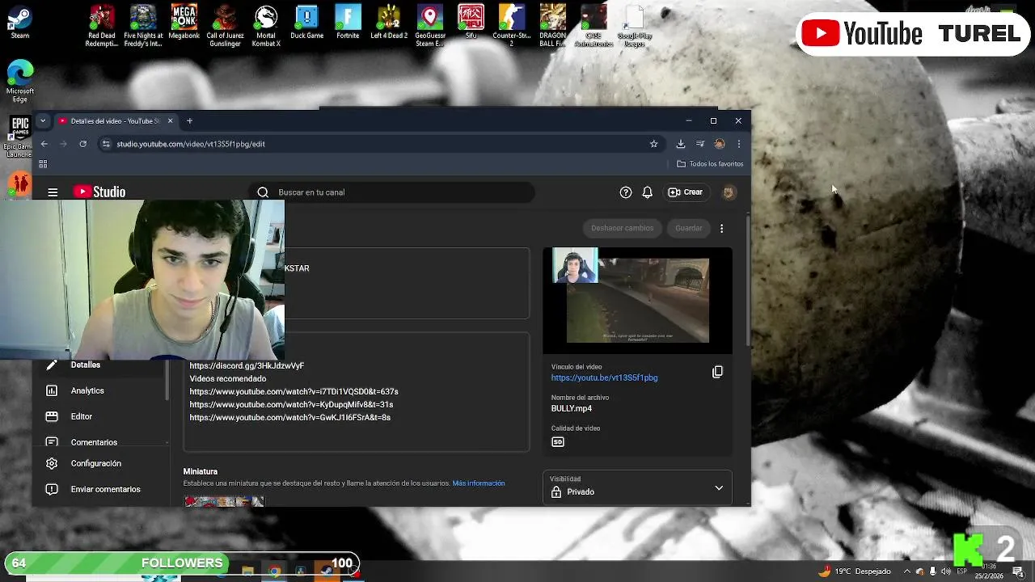Viewport: 1035px width, 582px height.
Task: Open a new Chrome tab
Action: click(x=189, y=121)
